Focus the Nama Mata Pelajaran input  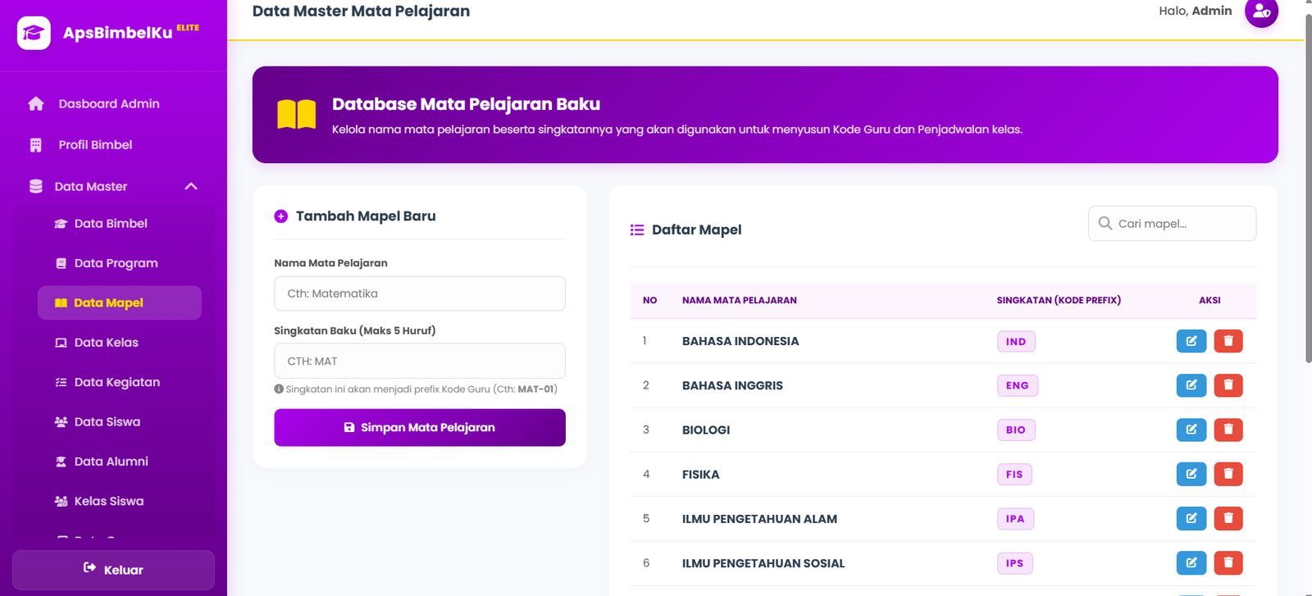[x=420, y=293]
